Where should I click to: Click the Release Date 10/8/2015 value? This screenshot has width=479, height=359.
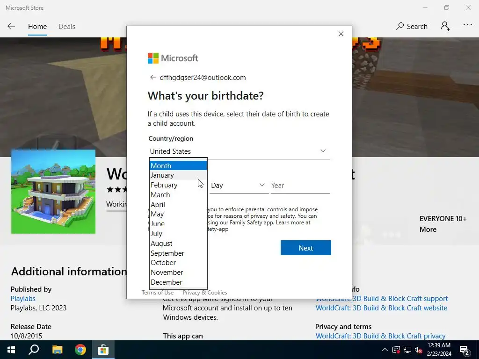tap(26, 336)
